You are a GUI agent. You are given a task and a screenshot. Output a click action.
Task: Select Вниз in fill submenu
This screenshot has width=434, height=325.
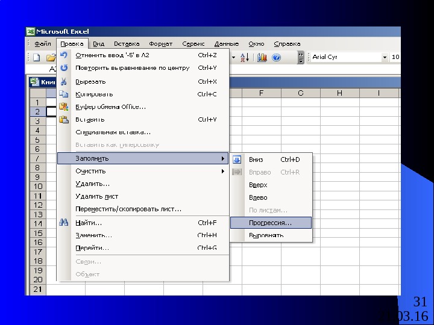pos(271,159)
